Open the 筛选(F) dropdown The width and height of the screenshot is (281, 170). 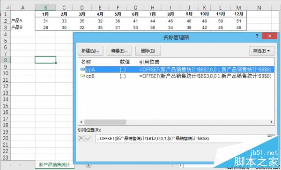click(262, 51)
